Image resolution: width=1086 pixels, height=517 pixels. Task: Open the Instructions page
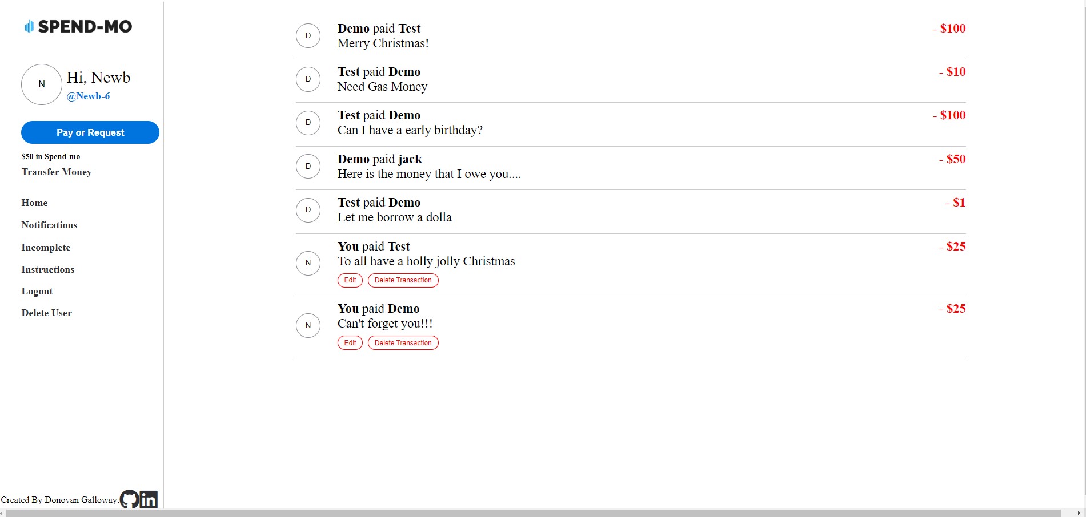point(47,270)
